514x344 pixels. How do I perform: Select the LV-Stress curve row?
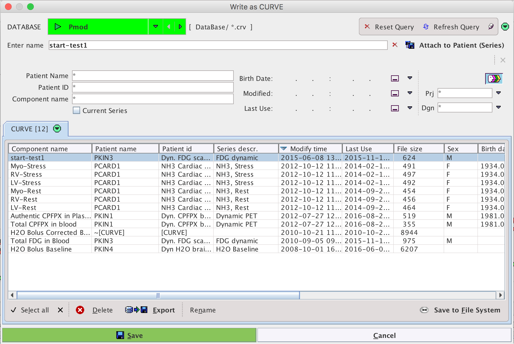[x=256, y=183]
